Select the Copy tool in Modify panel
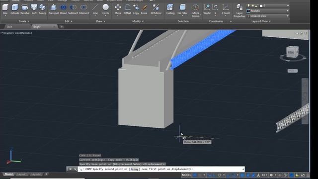Screen dimensions: 318x179 136,9
